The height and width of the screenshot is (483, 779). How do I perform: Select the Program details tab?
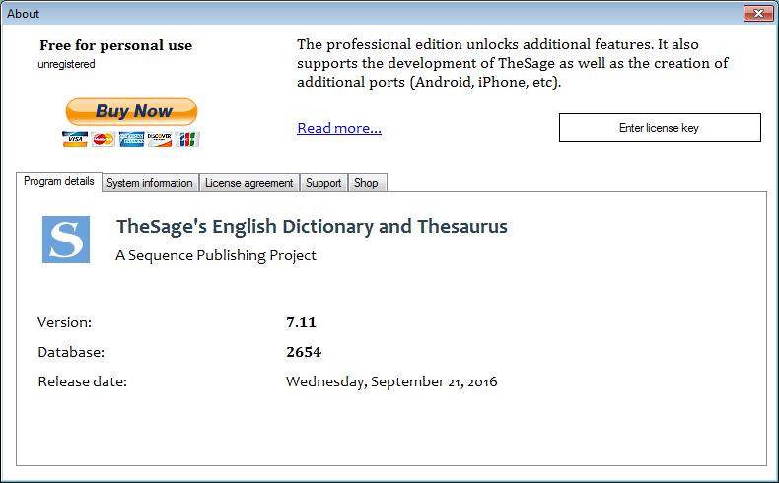[x=59, y=182]
